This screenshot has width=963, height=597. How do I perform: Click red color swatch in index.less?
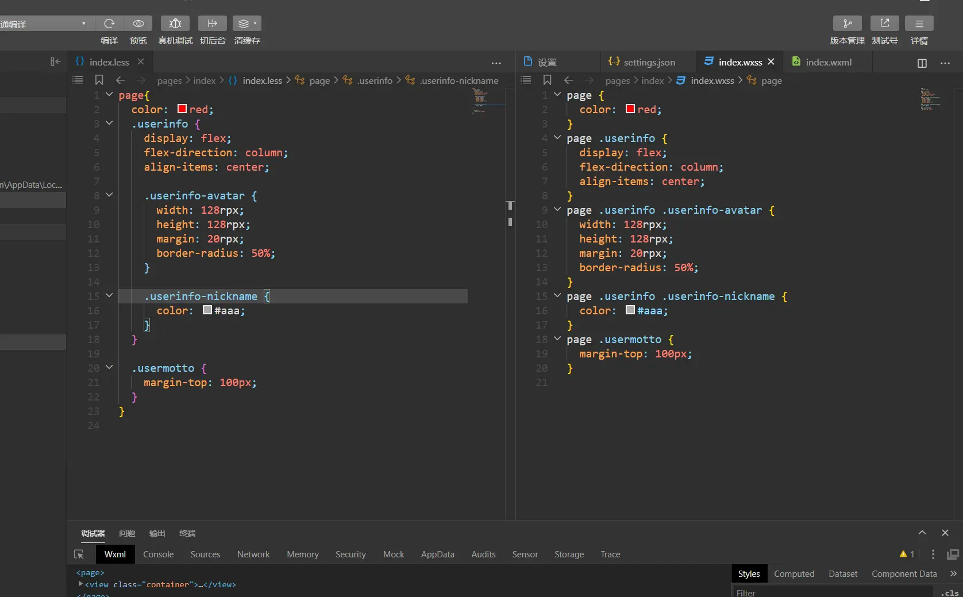182,109
